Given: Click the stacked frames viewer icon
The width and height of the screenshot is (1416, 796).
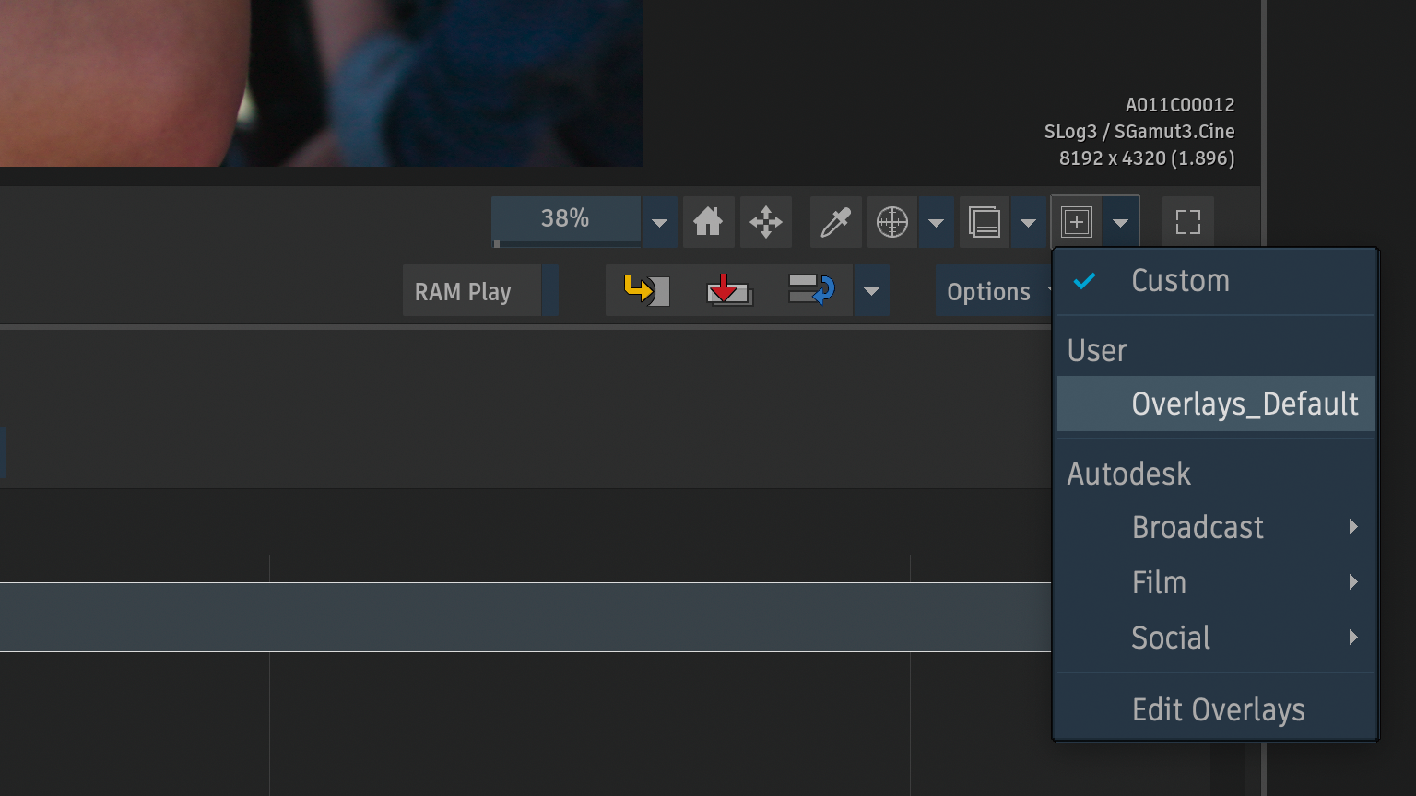Looking at the screenshot, I should pyautogui.click(x=985, y=222).
